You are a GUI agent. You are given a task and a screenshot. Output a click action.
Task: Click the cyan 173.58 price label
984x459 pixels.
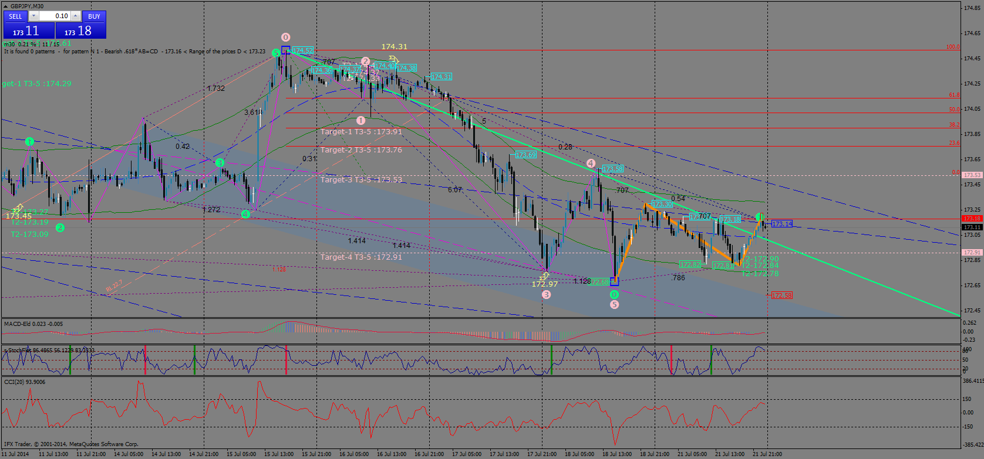pyautogui.click(x=612, y=169)
